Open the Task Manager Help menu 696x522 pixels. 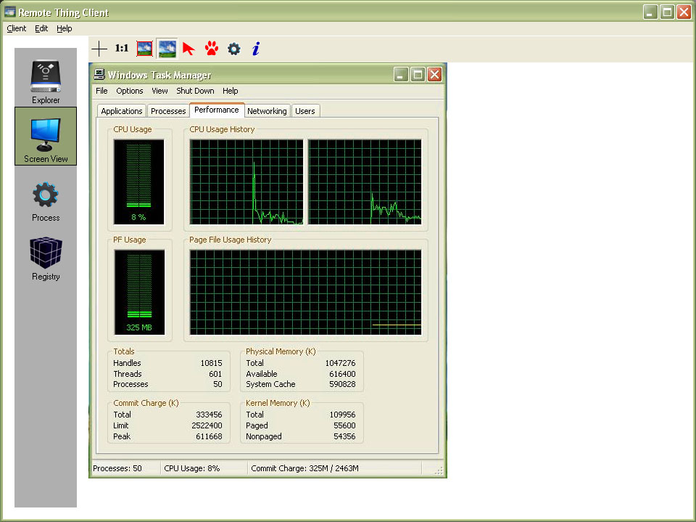[x=231, y=91]
